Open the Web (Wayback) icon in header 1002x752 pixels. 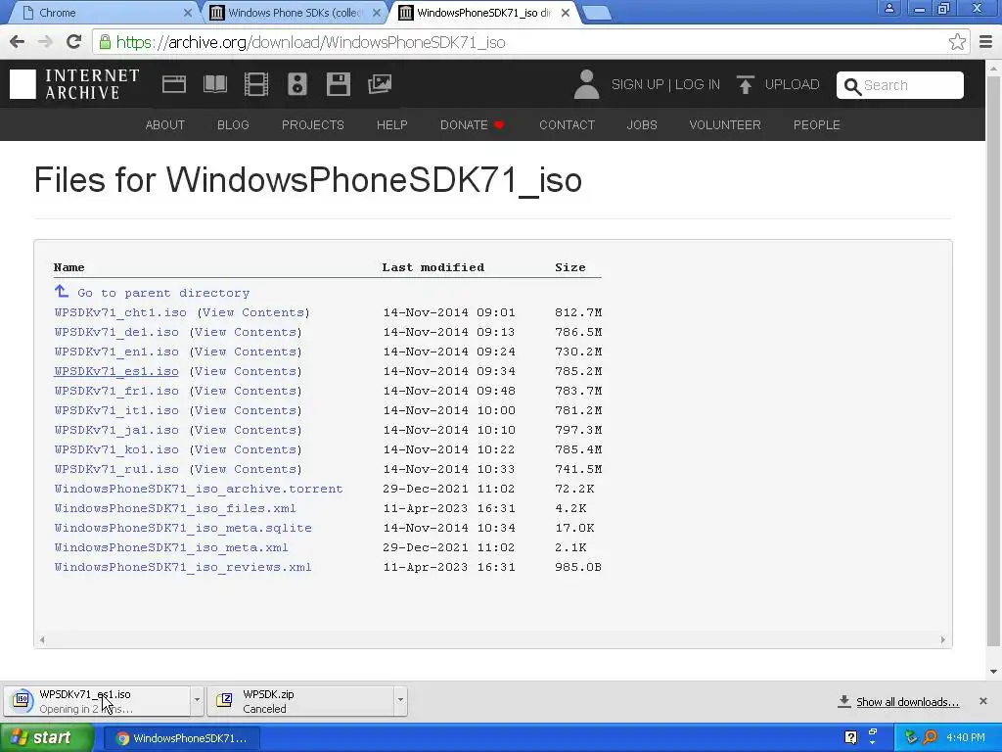pos(174,84)
